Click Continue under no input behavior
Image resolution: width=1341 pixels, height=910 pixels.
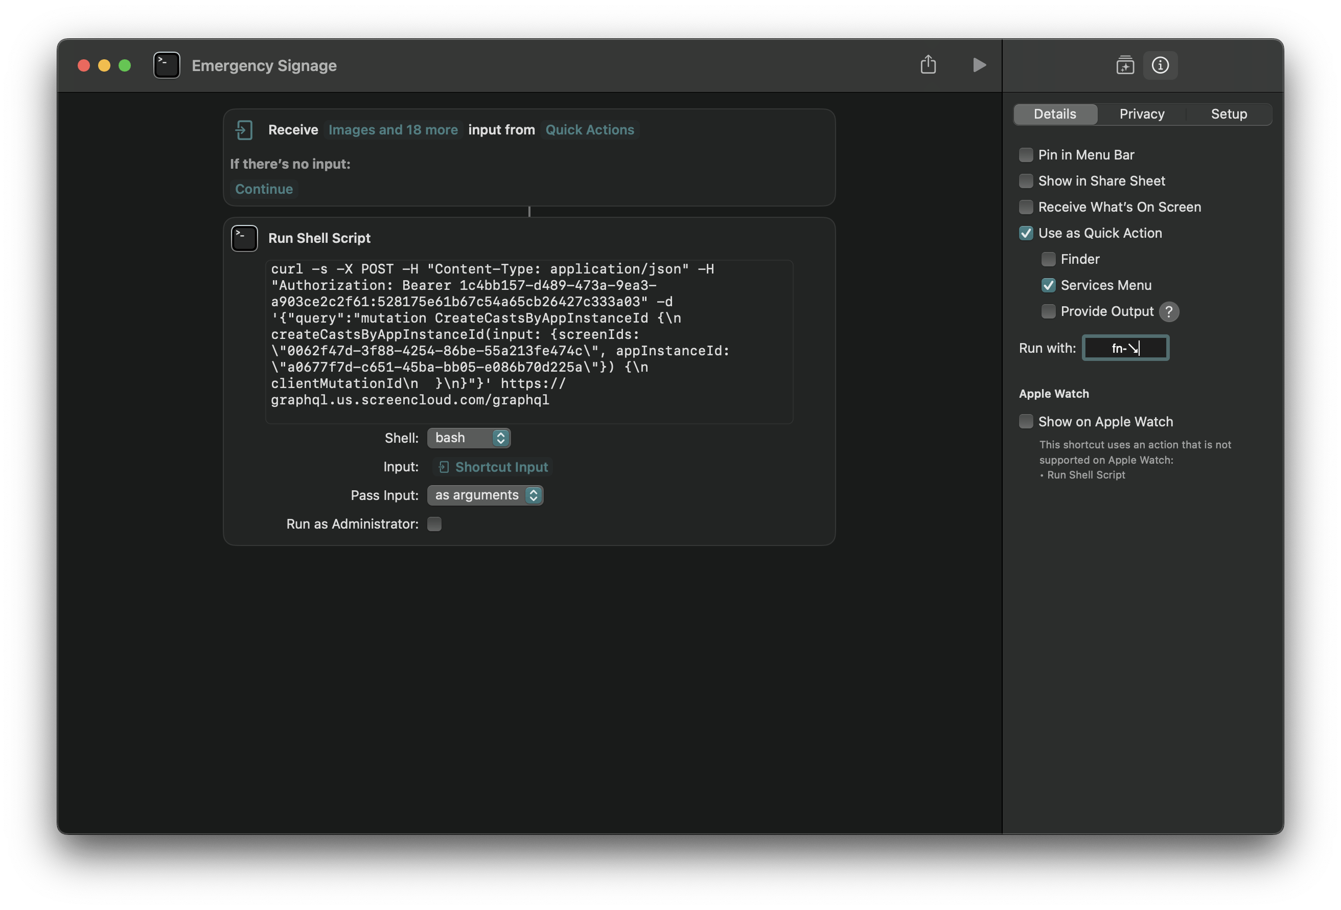[x=264, y=189]
